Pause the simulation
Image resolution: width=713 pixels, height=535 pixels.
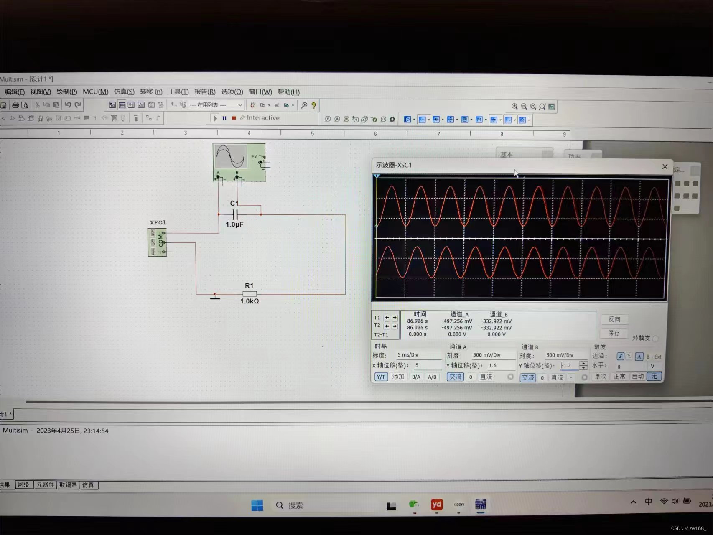point(224,118)
